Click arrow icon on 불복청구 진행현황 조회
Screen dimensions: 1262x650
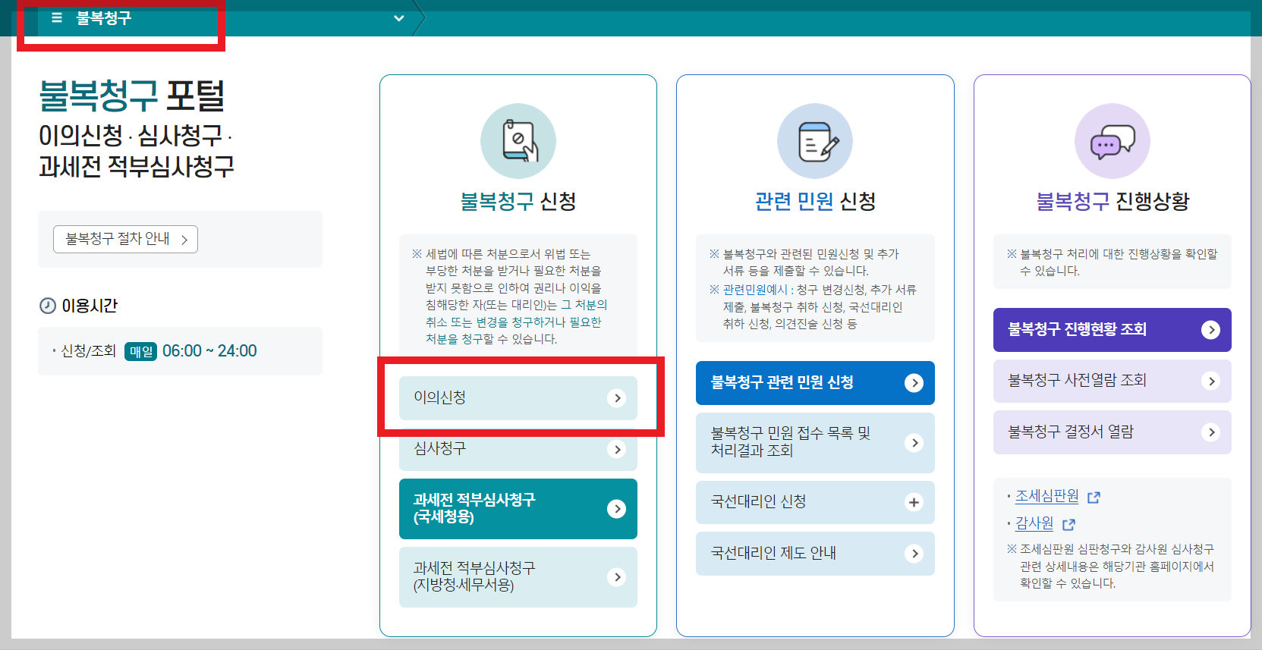(x=1211, y=330)
